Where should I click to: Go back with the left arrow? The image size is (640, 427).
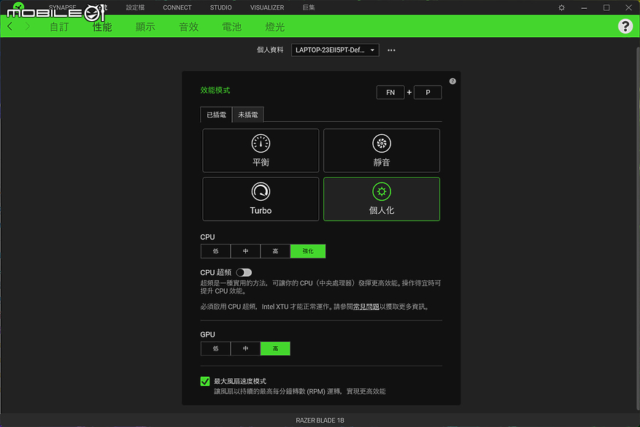point(10,26)
